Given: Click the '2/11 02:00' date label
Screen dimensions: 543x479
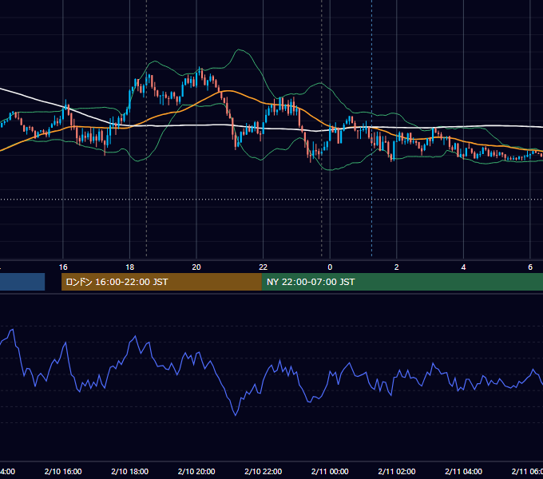Looking at the screenshot, I should coord(397,471).
